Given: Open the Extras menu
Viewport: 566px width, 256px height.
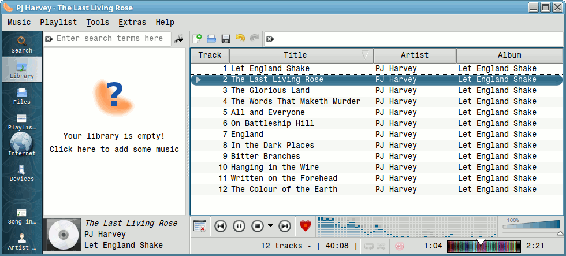Looking at the screenshot, I should coord(132,23).
